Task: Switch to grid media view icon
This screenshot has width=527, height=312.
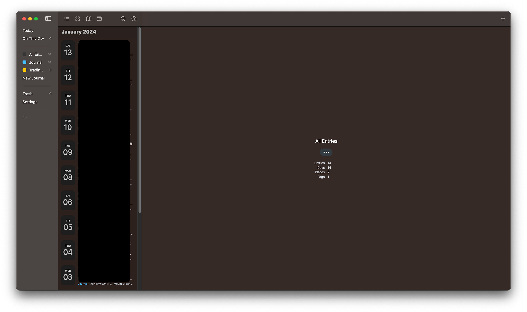Action: tap(77, 19)
